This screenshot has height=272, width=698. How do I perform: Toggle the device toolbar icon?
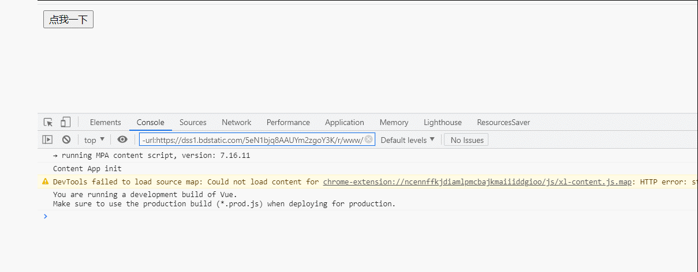[x=65, y=122]
